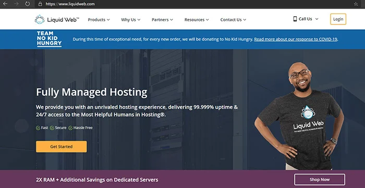Click the browser forward arrow
Viewport: 365px width, 188px height.
coord(16,4)
